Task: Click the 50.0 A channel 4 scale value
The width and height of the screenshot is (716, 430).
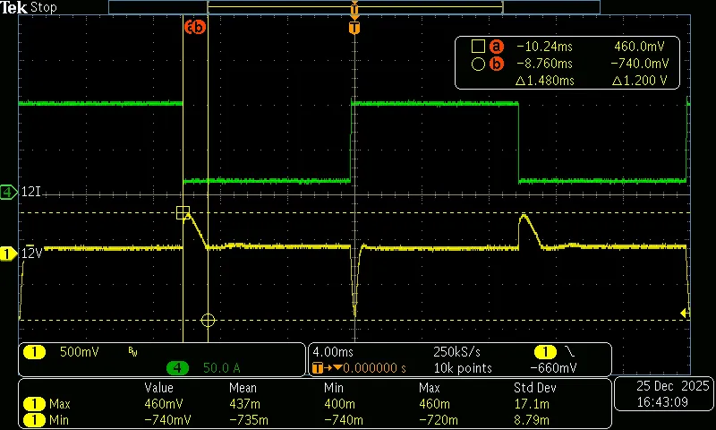Action: pyautogui.click(x=221, y=368)
